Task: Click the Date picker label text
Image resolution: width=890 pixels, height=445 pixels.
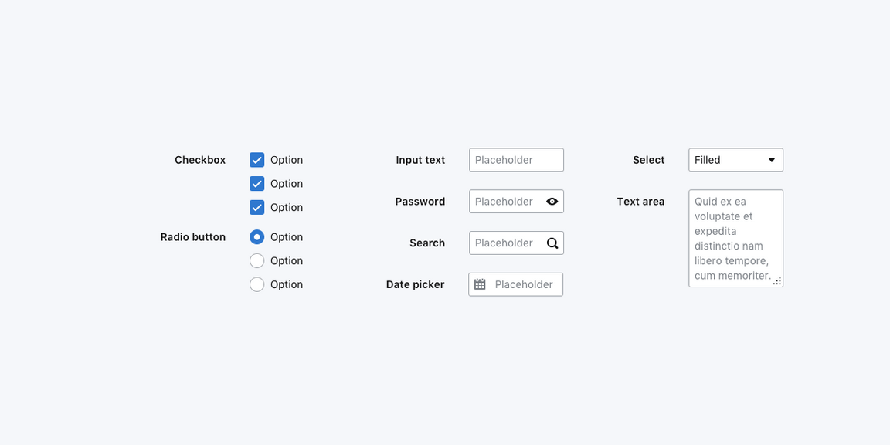Action: point(415,284)
